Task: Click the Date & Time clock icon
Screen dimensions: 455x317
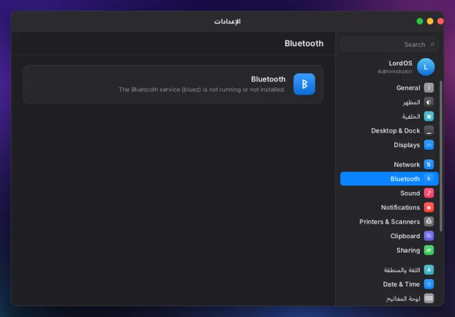Action: pos(428,284)
